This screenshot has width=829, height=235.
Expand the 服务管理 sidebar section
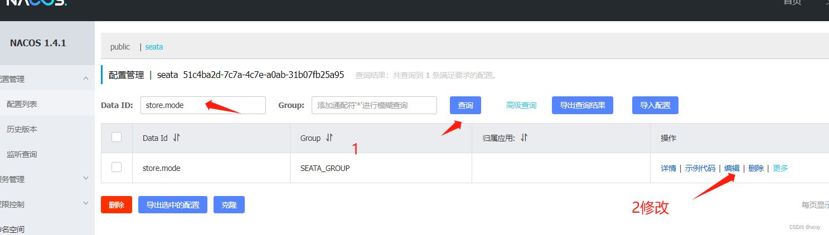(85, 178)
